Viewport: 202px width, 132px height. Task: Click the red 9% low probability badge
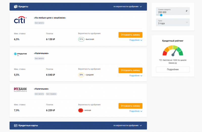pyautogui.click(x=81, y=110)
